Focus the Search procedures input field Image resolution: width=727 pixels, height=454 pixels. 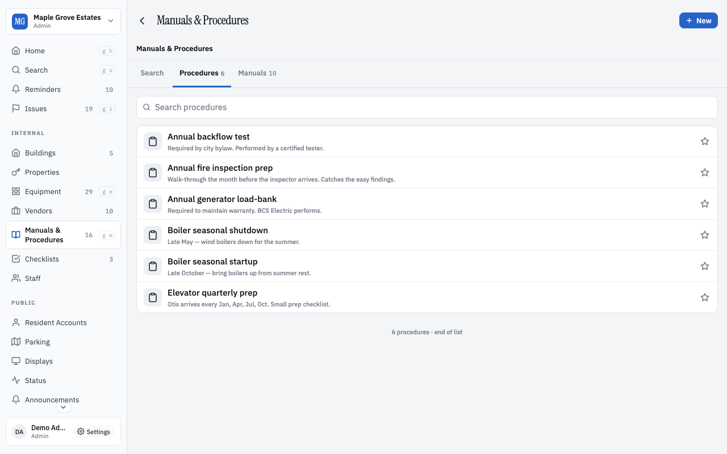coord(427,107)
